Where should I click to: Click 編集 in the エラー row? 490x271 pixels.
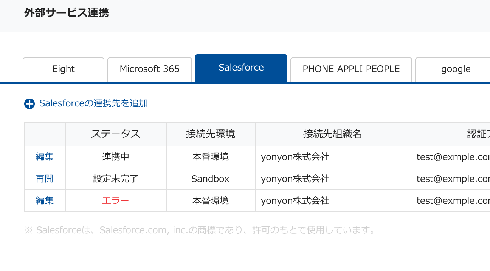click(x=45, y=201)
